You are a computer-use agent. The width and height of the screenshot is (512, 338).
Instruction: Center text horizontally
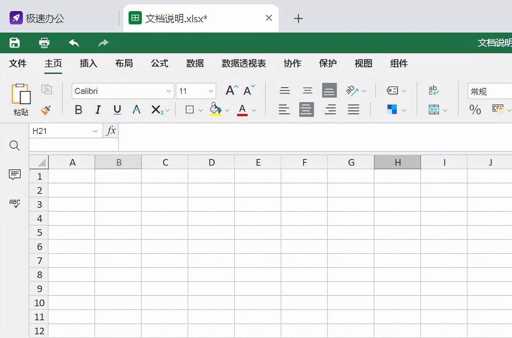(x=307, y=109)
